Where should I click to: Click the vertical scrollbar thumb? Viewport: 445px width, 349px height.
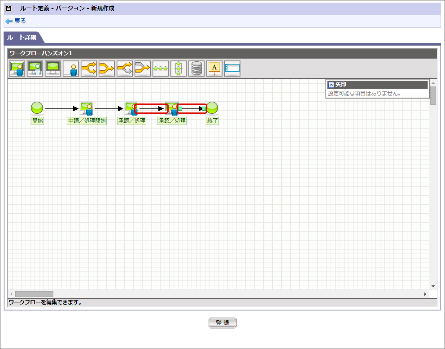433,95
